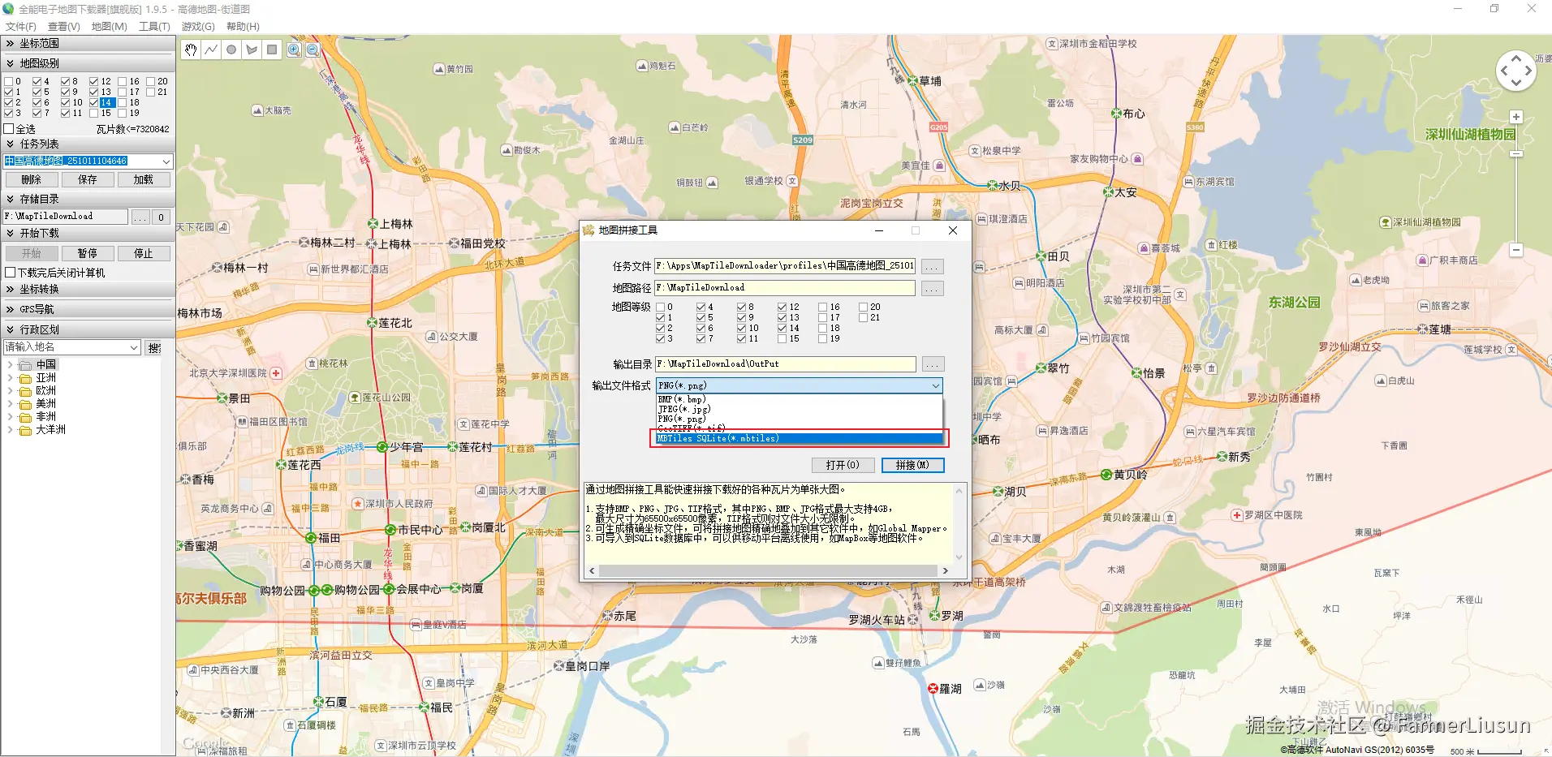
Task: Click the 欧洲 folder icon
Action: (25, 391)
